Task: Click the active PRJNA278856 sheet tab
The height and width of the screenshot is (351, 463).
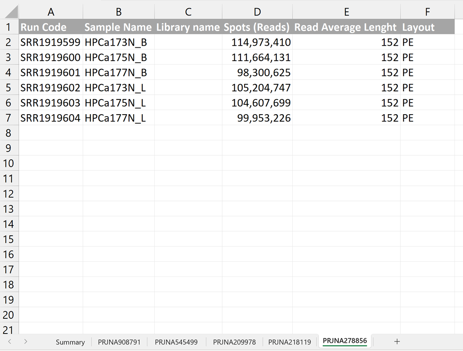Action: coord(345,341)
